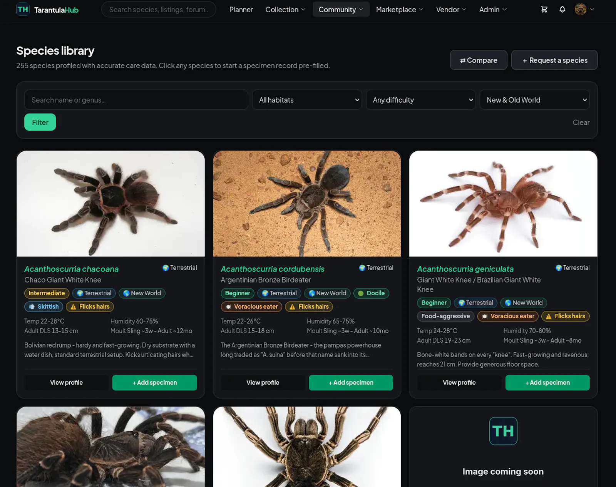Click New World globe tag on cordubensis
Screen dimensions: 616x487
point(327,293)
